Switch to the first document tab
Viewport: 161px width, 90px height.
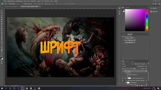pos(11,6)
